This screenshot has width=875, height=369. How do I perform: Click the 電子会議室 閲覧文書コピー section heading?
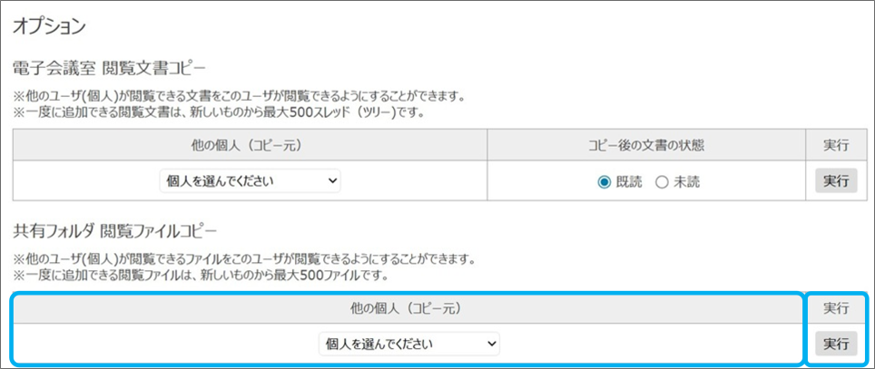[x=110, y=68]
